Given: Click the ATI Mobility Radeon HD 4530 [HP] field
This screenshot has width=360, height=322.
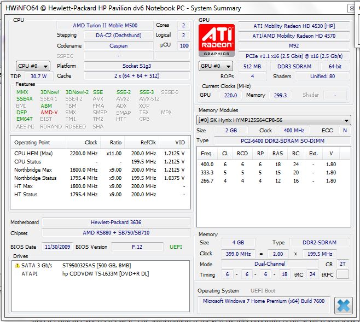Looking at the screenshot, I should [x=294, y=26].
